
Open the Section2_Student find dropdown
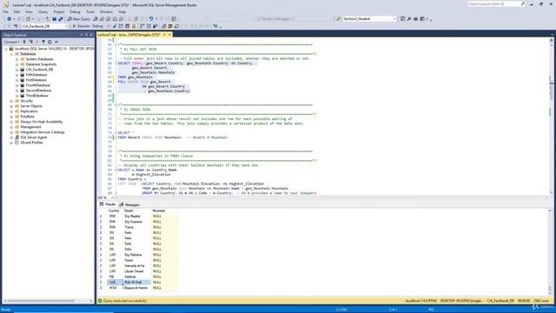pyautogui.click(x=394, y=19)
